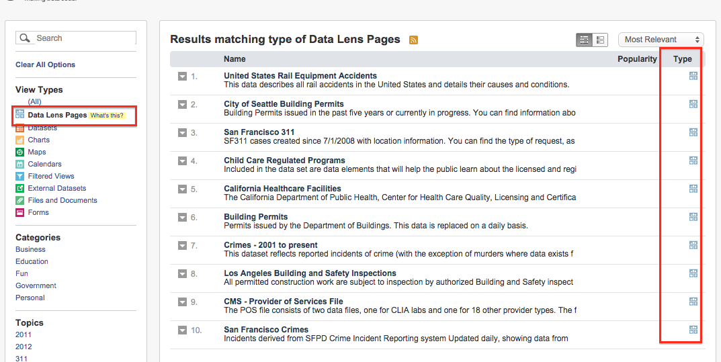Filter by External Datasets type
Image resolution: width=721 pixels, height=362 pixels.
(x=57, y=188)
